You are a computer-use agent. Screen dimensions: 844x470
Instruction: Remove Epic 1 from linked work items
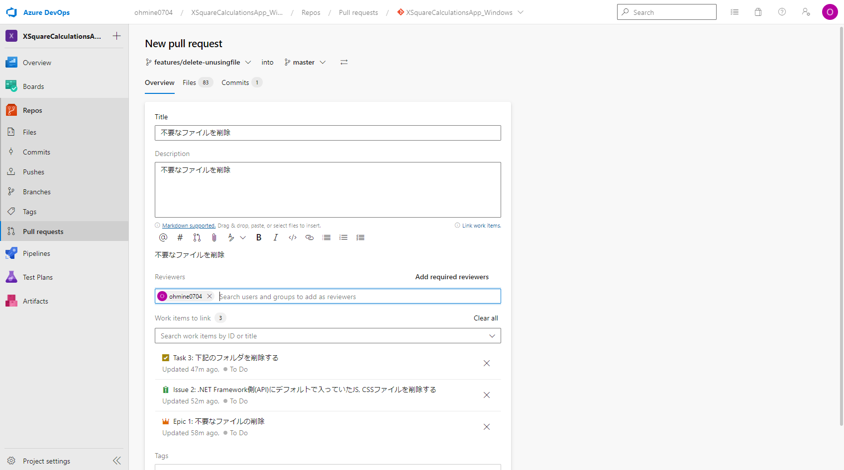pyautogui.click(x=487, y=427)
